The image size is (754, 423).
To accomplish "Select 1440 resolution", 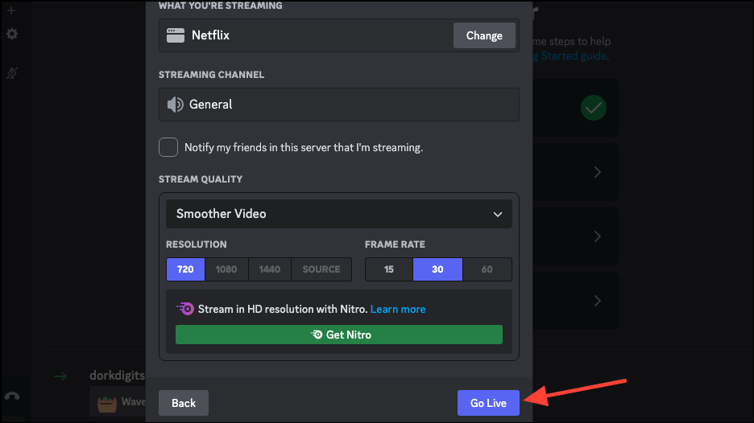I will pyautogui.click(x=270, y=269).
